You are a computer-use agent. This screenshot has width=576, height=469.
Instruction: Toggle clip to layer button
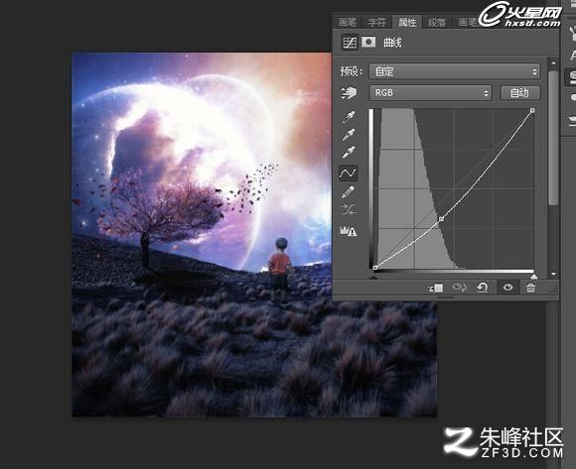pyautogui.click(x=436, y=289)
